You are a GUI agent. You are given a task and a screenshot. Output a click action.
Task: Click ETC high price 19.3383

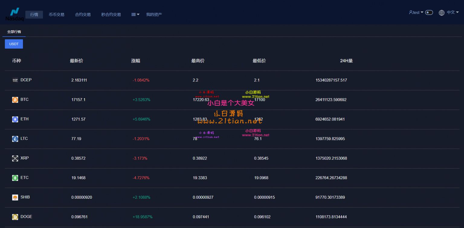tap(200, 178)
